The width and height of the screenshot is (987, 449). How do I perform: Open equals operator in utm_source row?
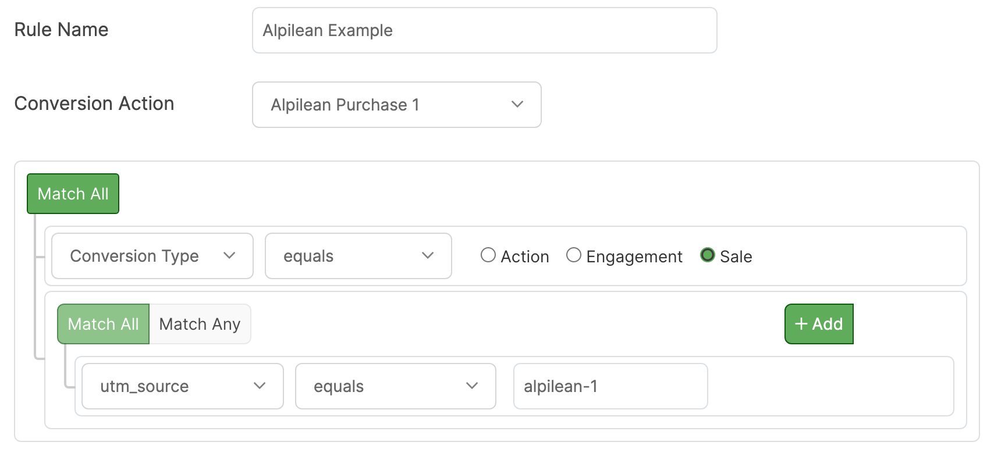(395, 386)
